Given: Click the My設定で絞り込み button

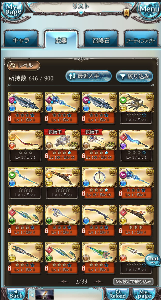Looking at the screenshot, I should click(x=133, y=282).
